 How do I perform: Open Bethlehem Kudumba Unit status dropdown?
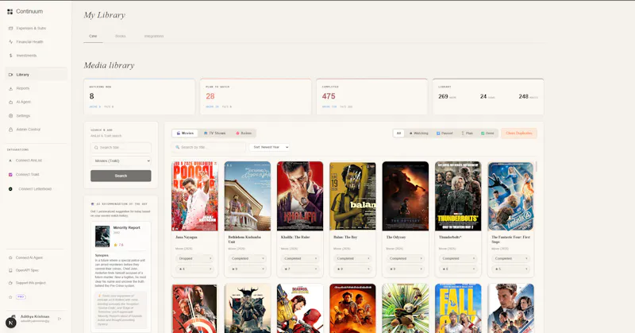pyautogui.click(x=247, y=258)
